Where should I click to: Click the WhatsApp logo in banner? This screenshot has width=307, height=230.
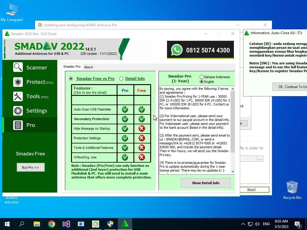(177, 50)
